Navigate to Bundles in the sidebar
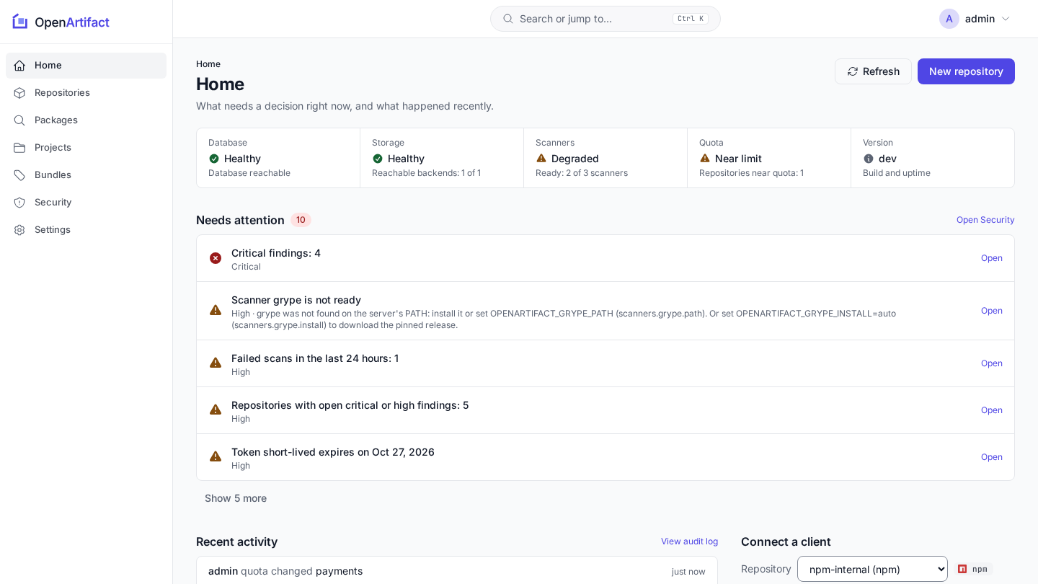This screenshot has width=1038, height=584. tap(86, 175)
